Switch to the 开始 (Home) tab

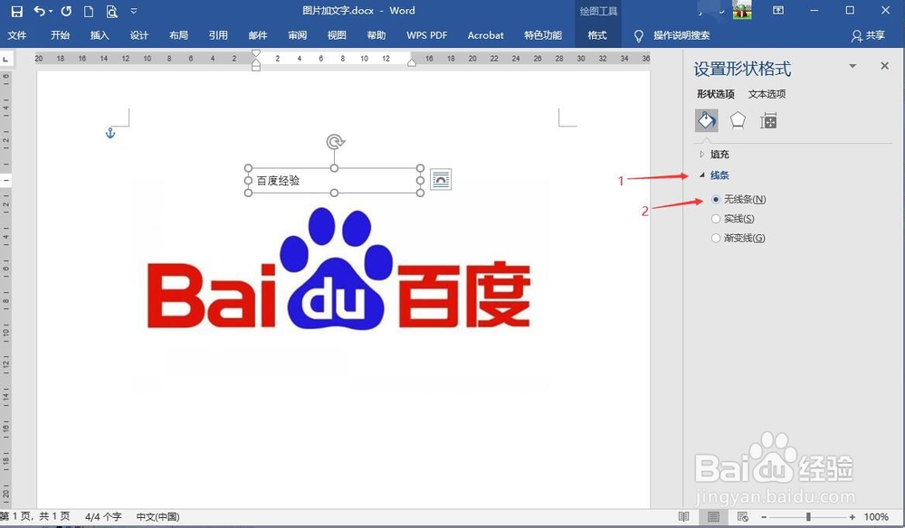pyautogui.click(x=60, y=35)
